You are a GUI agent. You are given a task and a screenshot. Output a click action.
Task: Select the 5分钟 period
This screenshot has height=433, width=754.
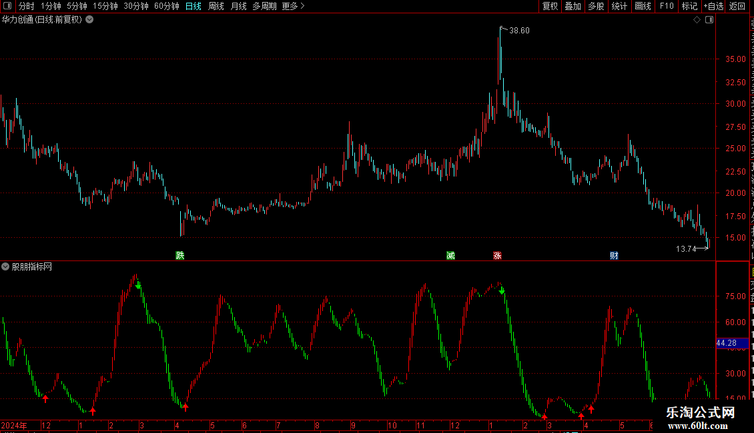(x=77, y=6)
